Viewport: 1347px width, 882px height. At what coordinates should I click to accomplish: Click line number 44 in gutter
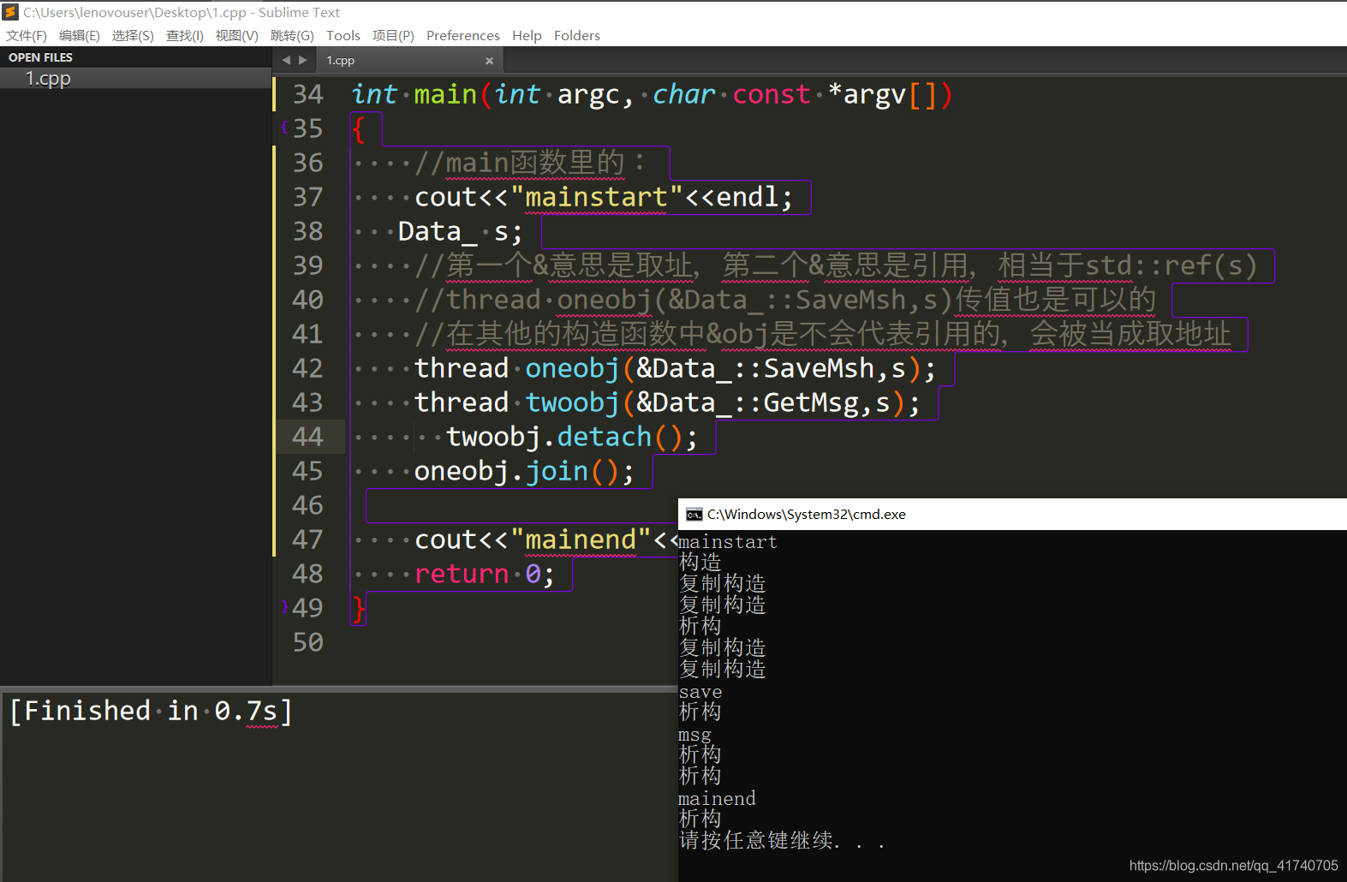[308, 437]
